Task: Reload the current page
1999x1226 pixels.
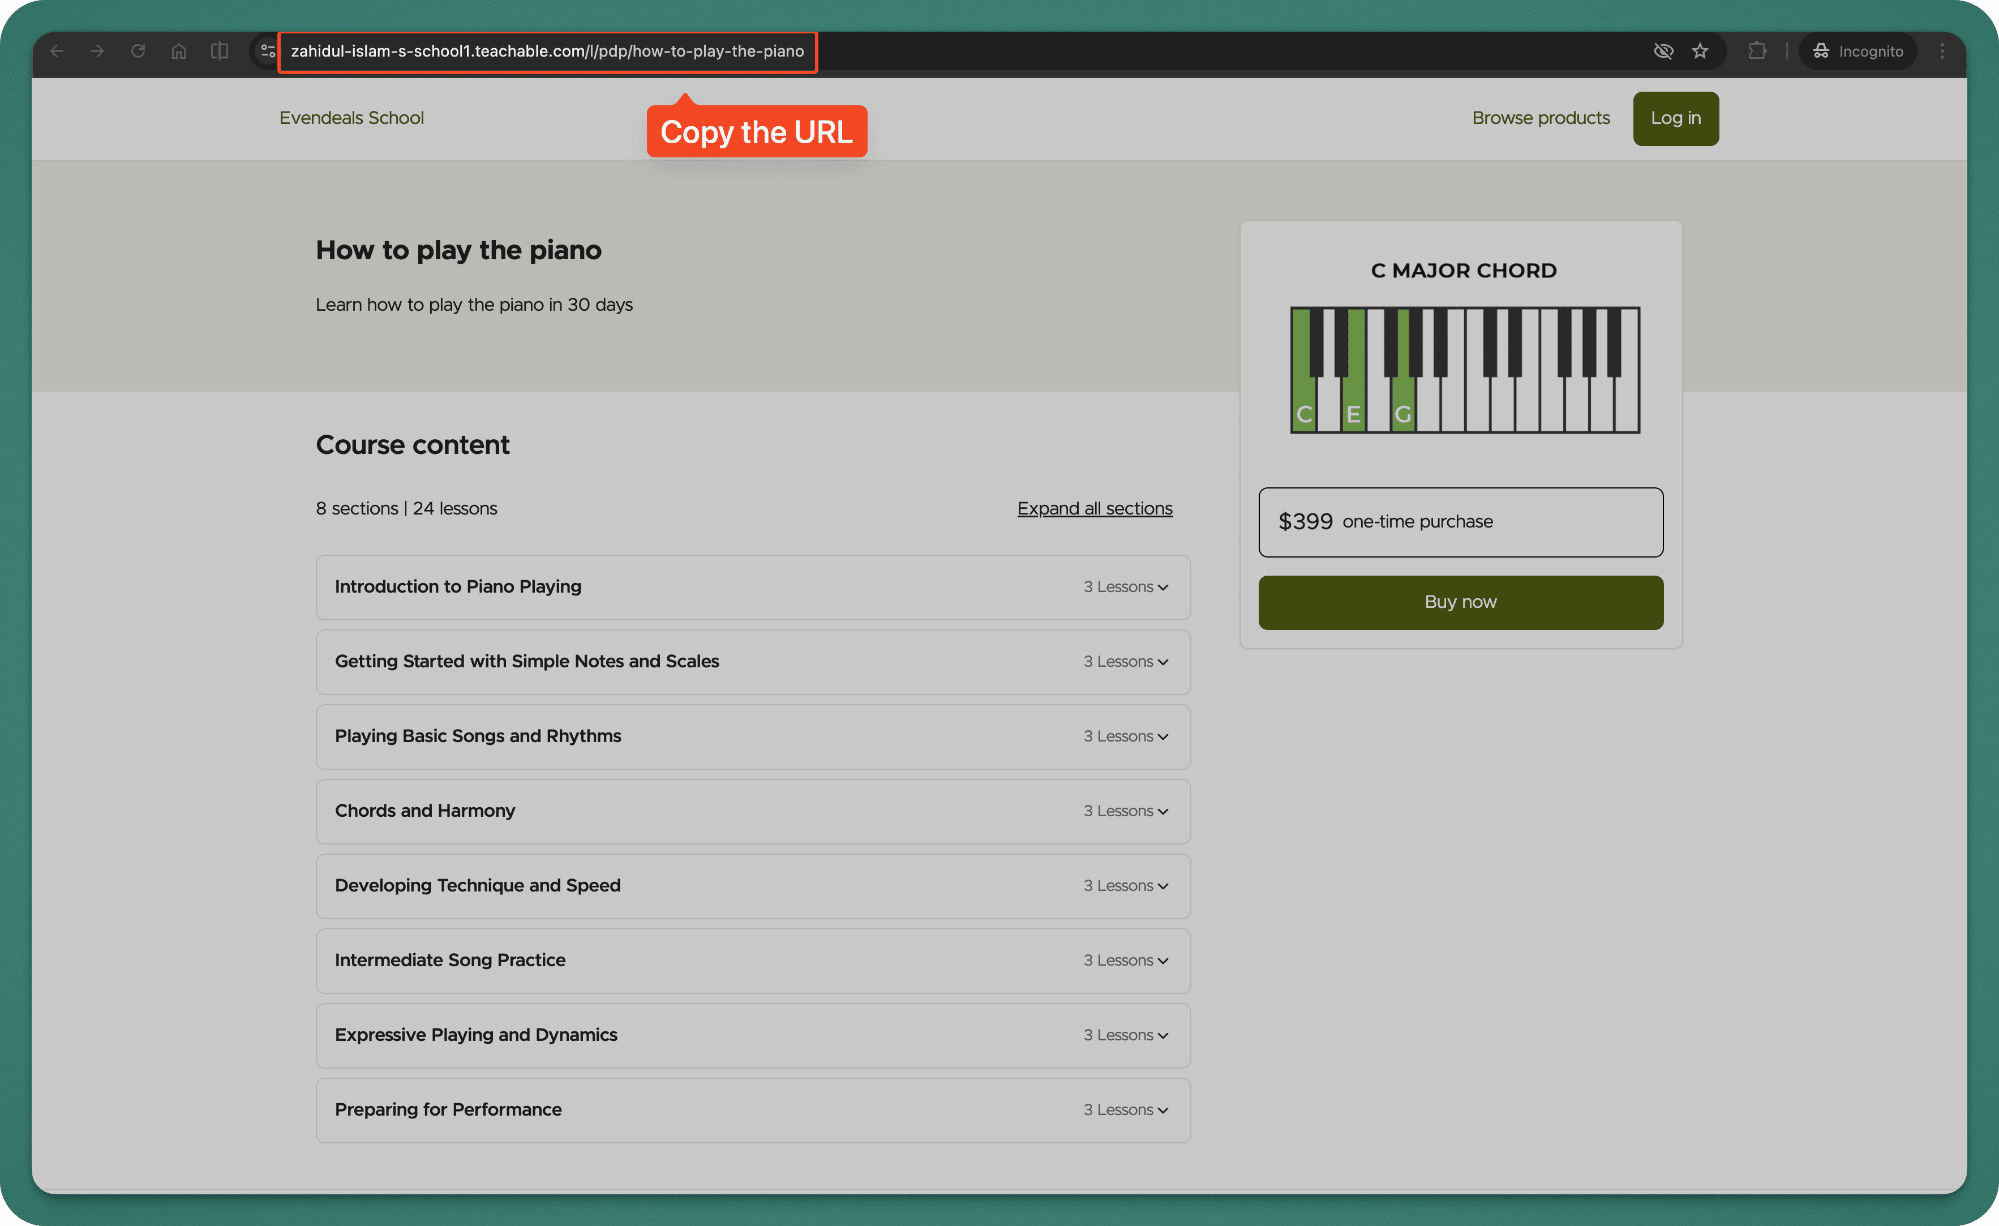Action: [x=138, y=50]
